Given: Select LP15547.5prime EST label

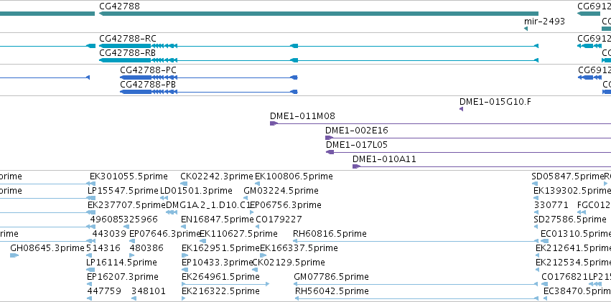Looking at the screenshot, I should (123, 191).
